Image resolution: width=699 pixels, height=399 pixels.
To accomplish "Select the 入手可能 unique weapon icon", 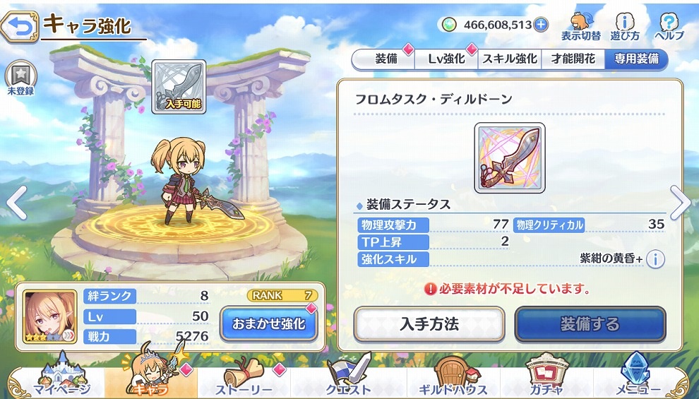I will (x=179, y=87).
